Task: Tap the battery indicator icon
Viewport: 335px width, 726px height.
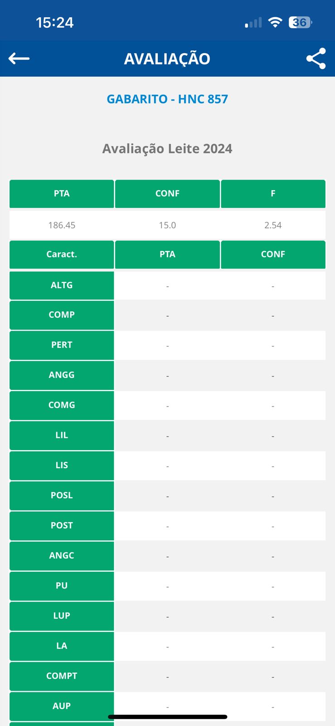Action: click(x=301, y=22)
